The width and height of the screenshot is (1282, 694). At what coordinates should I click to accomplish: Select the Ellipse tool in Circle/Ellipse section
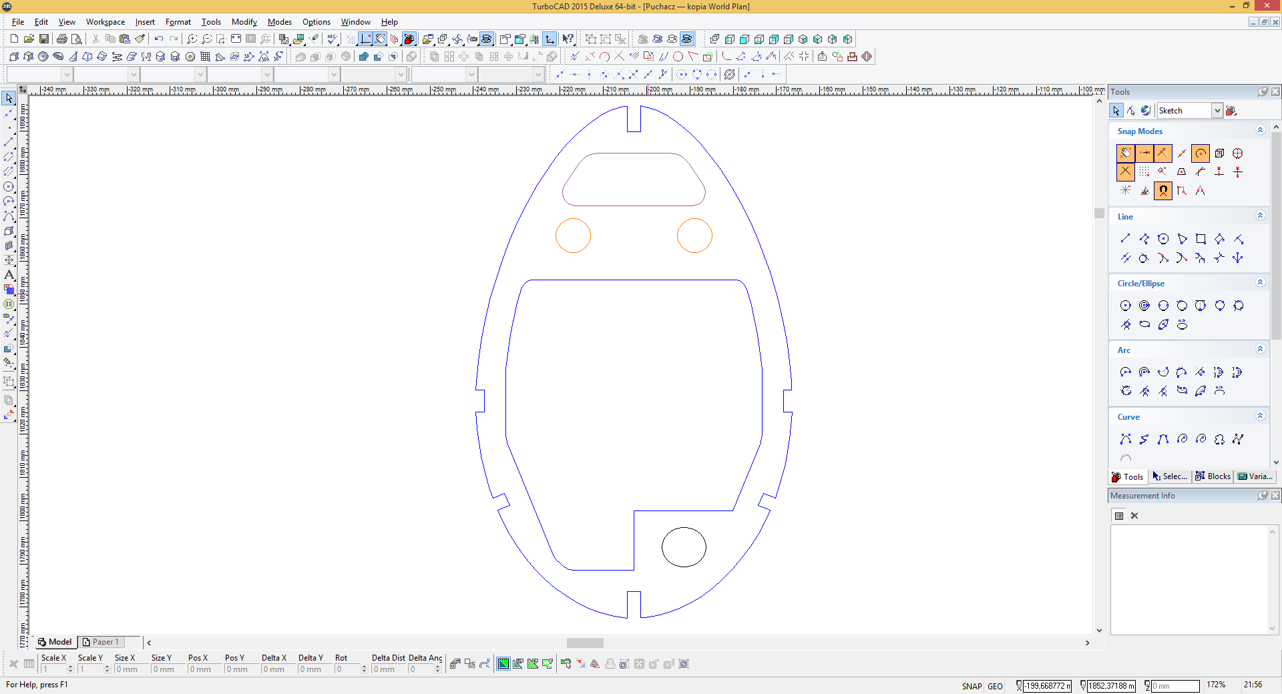[1144, 324]
